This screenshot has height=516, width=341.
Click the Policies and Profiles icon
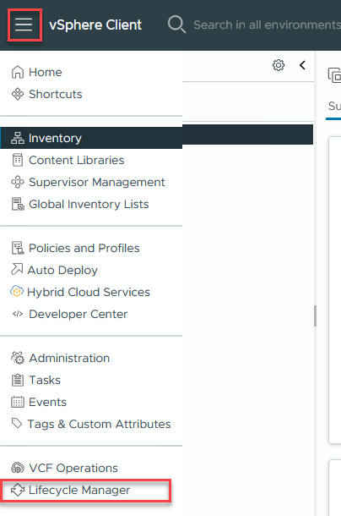click(18, 248)
